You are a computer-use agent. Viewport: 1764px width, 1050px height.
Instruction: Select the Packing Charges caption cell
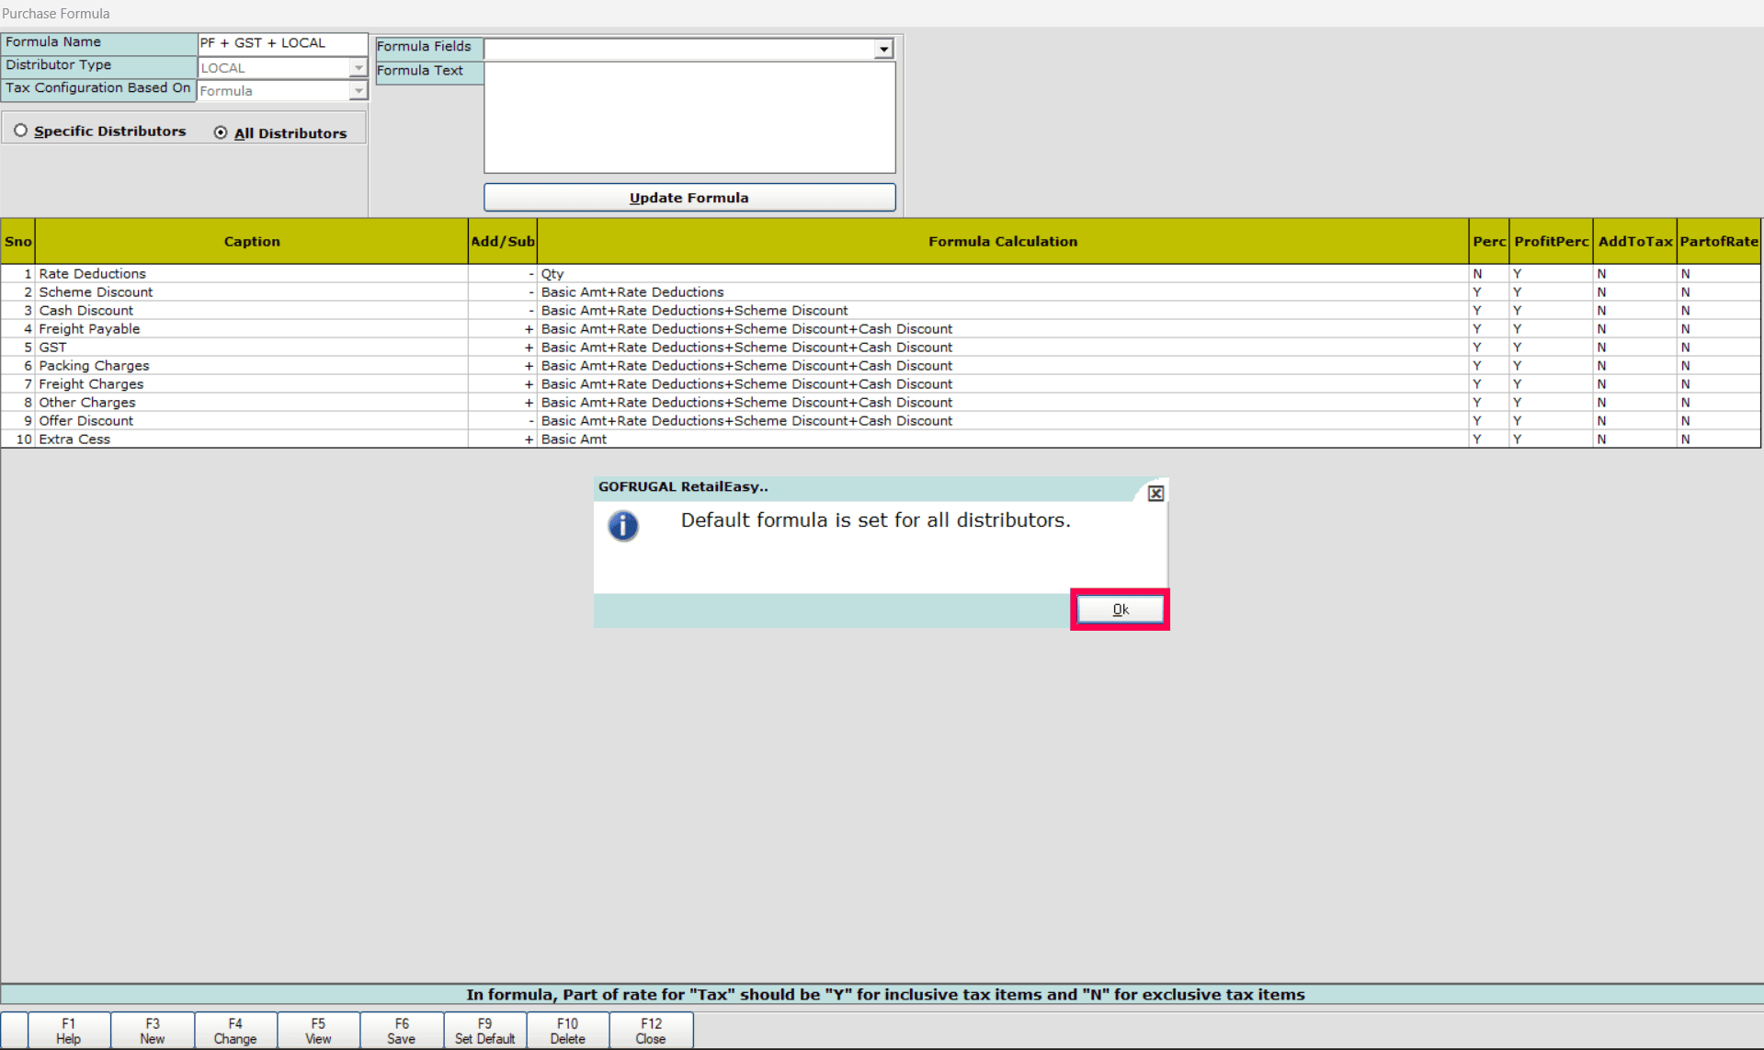(x=252, y=366)
